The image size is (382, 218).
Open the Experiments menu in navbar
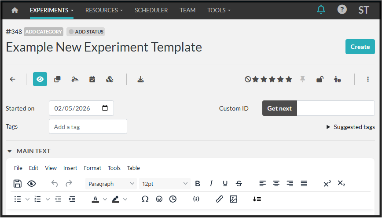click(x=51, y=10)
